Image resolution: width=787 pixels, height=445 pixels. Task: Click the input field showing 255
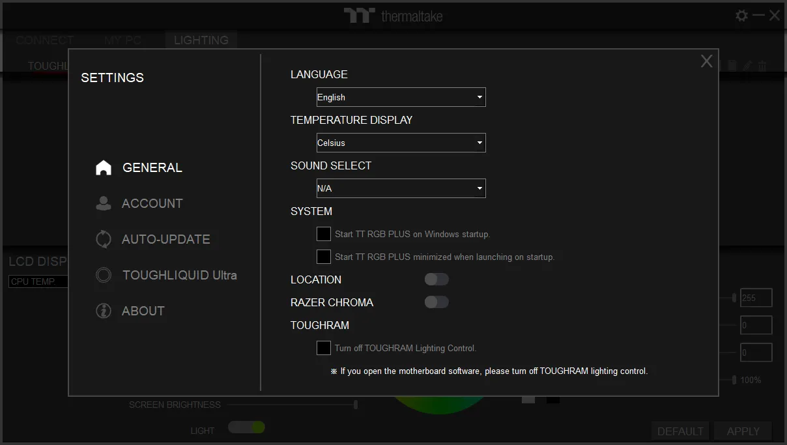(756, 298)
